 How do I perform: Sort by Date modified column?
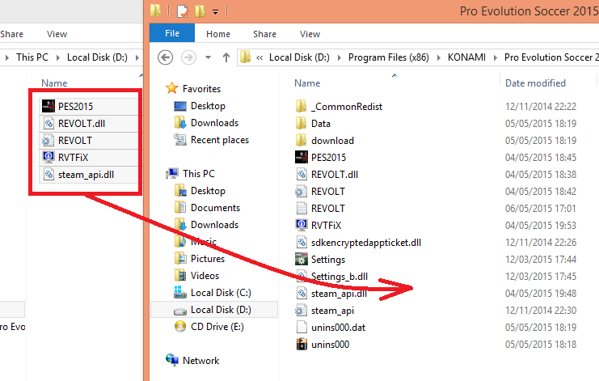(x=535, y=83)
